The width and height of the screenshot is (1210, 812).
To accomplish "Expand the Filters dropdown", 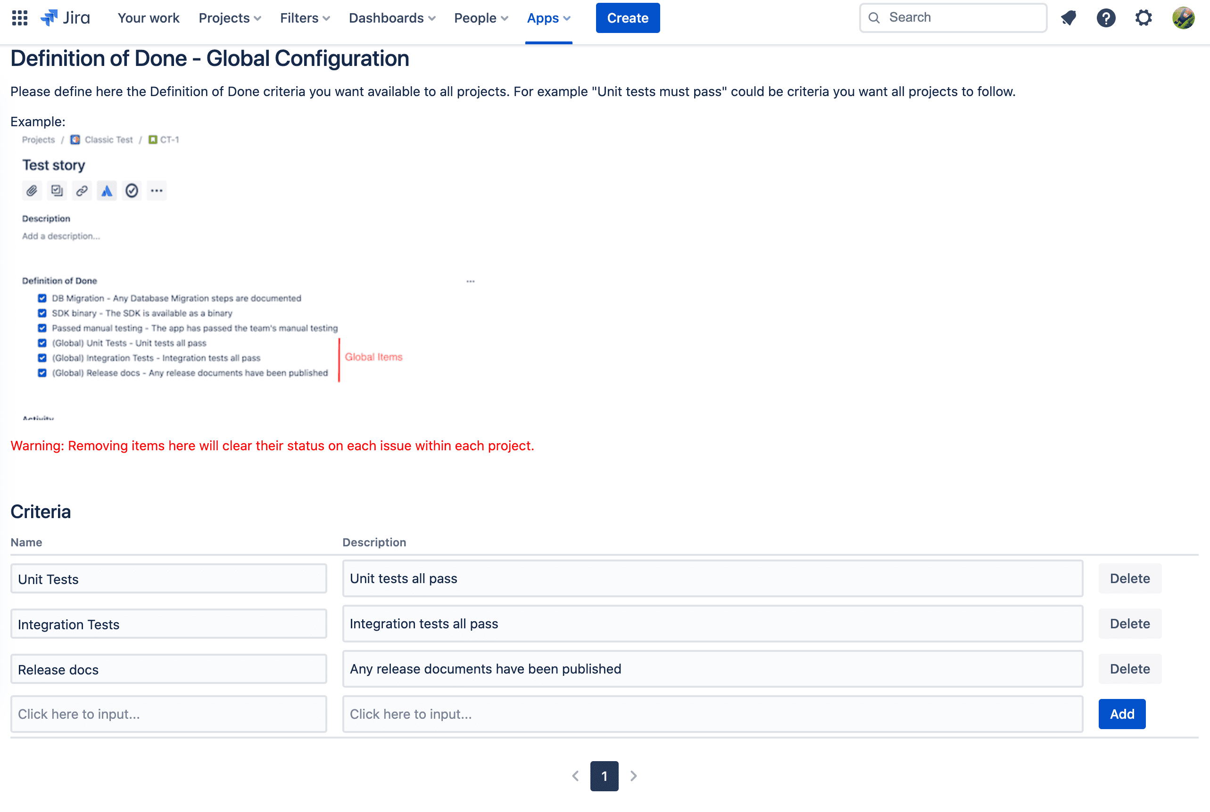I will pyautogui.click(x=305, y=18).
